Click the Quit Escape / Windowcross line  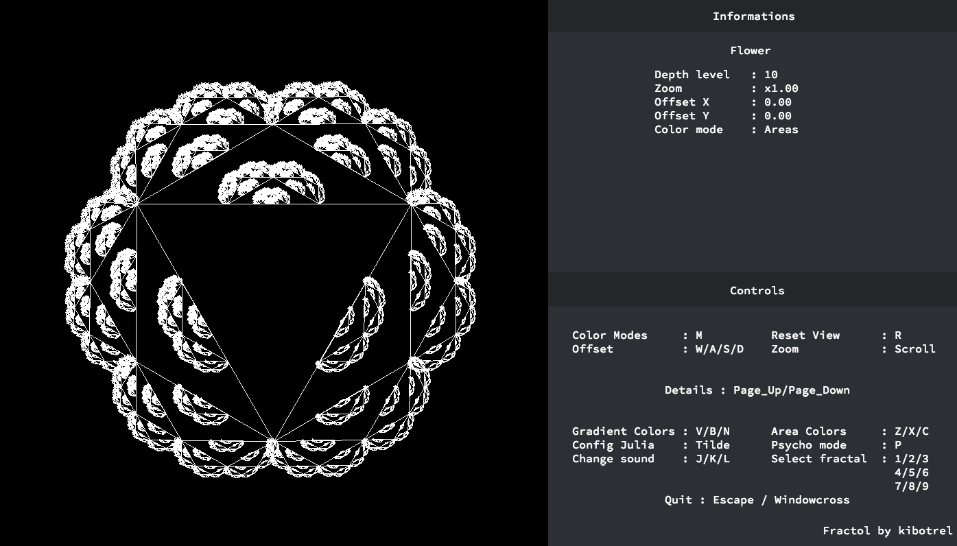[x=757, y=499]
